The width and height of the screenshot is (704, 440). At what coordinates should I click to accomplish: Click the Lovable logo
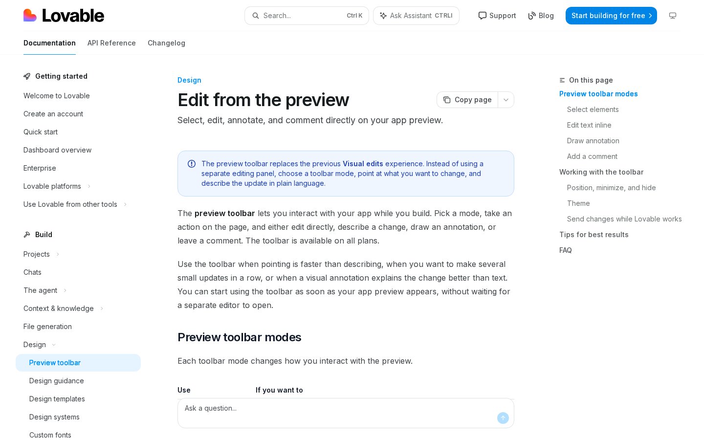(x=64, y=16)
